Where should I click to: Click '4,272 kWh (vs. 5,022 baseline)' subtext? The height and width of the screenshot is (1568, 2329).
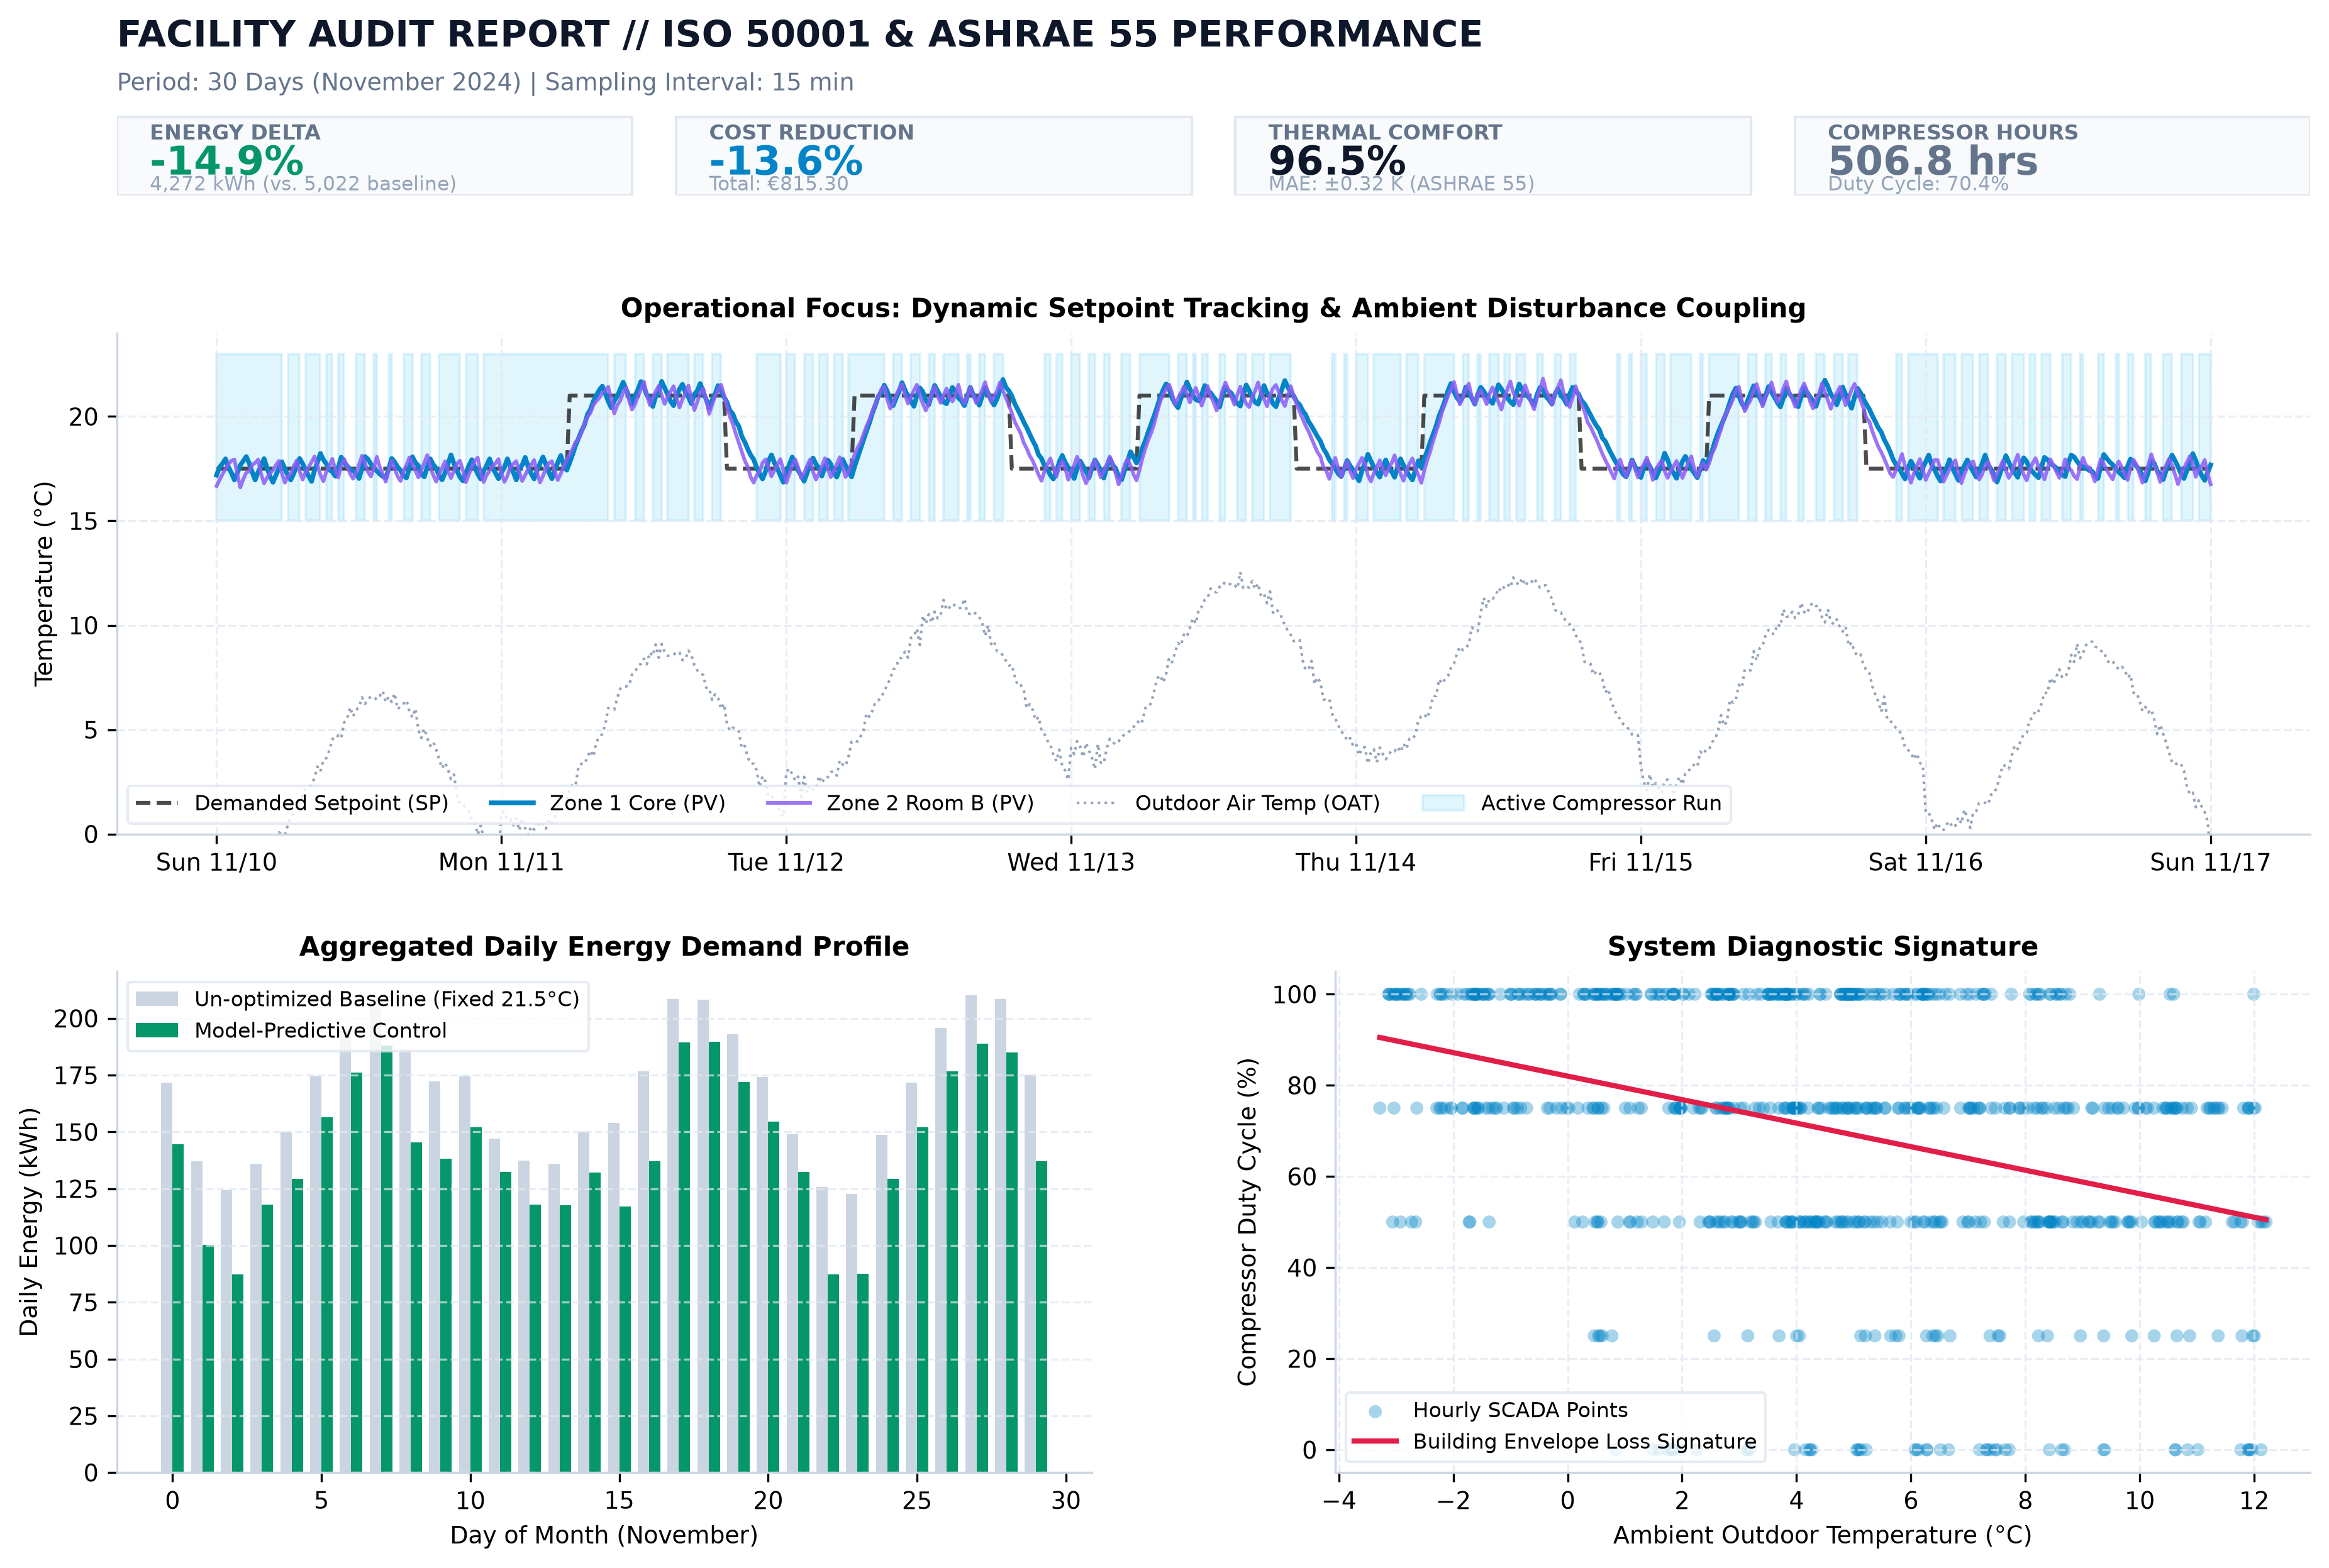[x=303, y=184]
